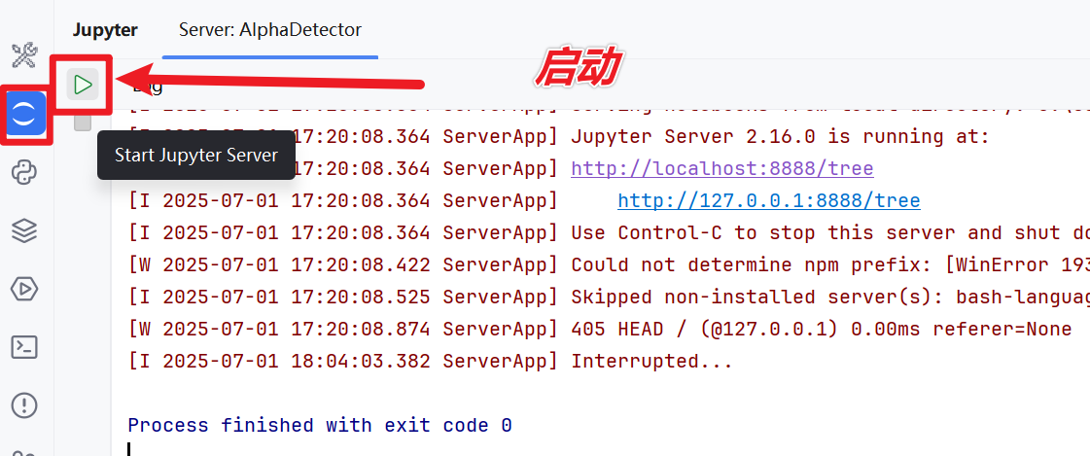The width and height of the screenshot is (1090, 456).
Task: Open the Python Packages layers icon
Action: 25,230
